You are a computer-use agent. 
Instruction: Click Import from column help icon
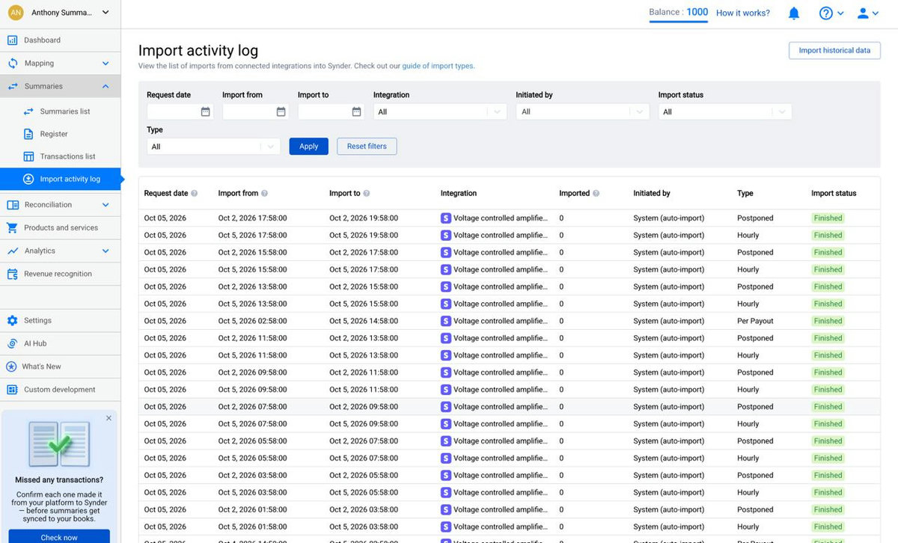[264, 194]
